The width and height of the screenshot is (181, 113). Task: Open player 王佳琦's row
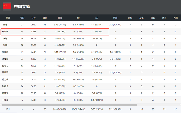[6, 100]
